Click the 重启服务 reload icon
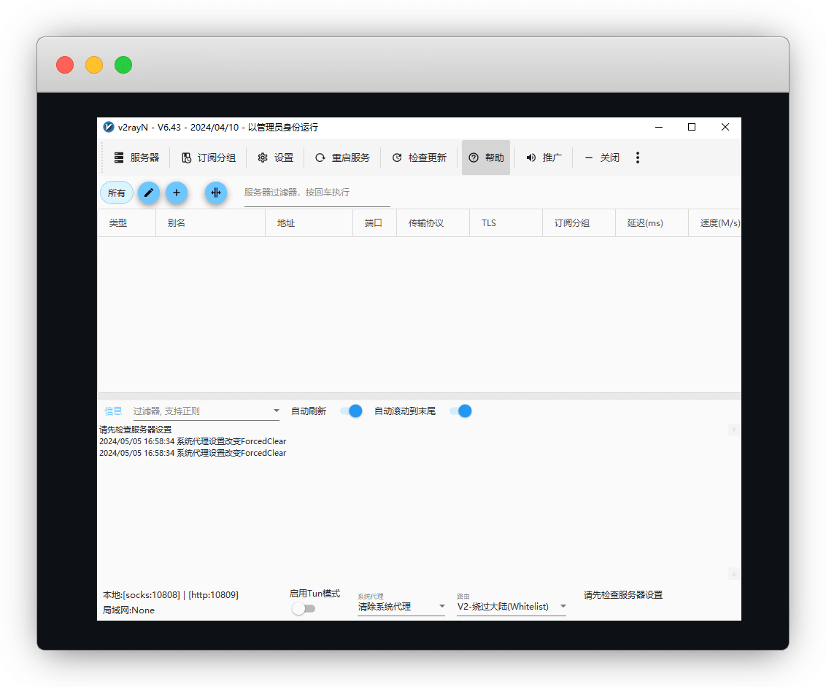 (320, 158)
